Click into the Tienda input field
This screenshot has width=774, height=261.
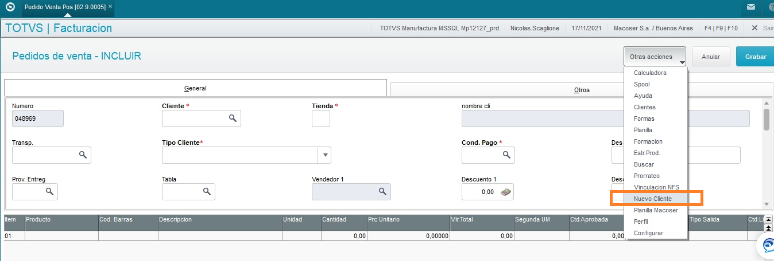coord(320,118)
